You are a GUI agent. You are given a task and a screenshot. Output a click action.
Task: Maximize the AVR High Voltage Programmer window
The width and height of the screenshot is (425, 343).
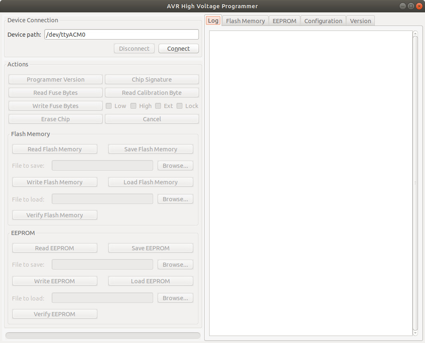[x=411, y=6]
